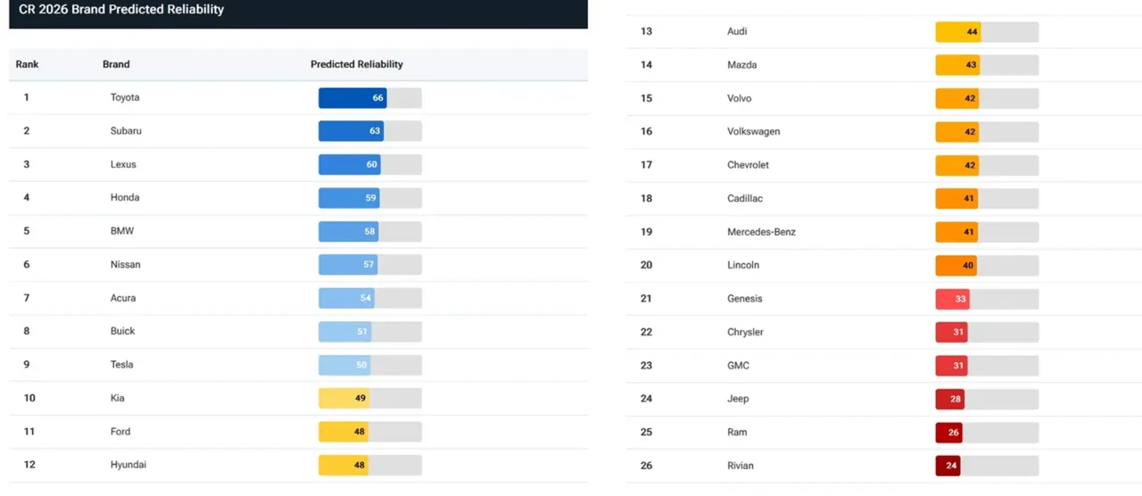This screenshot has height=496, width=1142.
Task: Click the Jeep brand name
Action: coord(738,399)
